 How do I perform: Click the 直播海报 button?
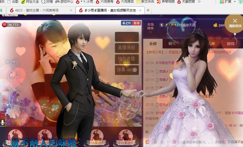pyautogui.click(x=127, y=47)
